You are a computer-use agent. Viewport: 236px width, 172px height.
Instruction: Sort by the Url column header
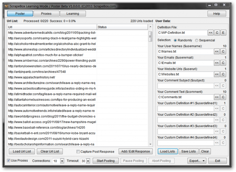coord(52,27)
